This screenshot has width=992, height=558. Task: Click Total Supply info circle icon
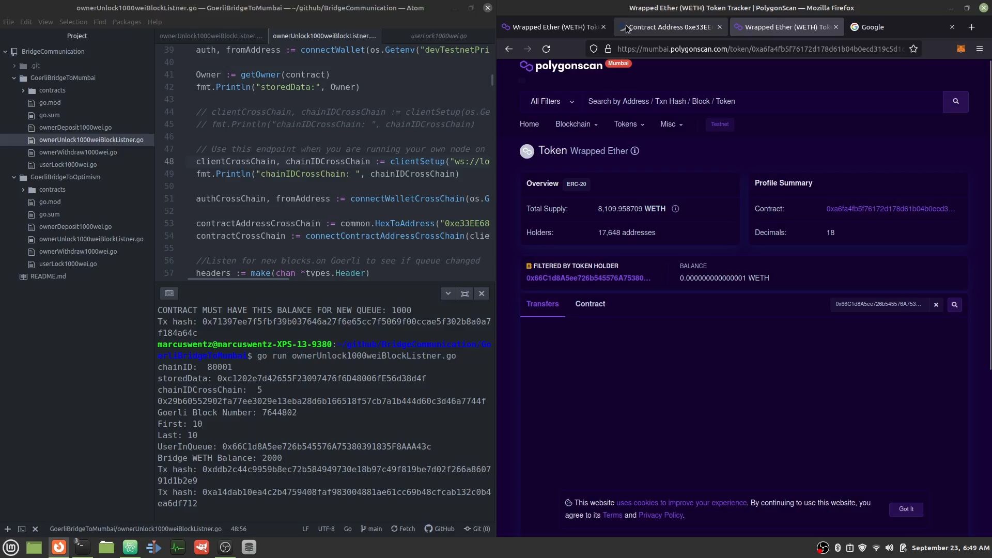[675, 209]
